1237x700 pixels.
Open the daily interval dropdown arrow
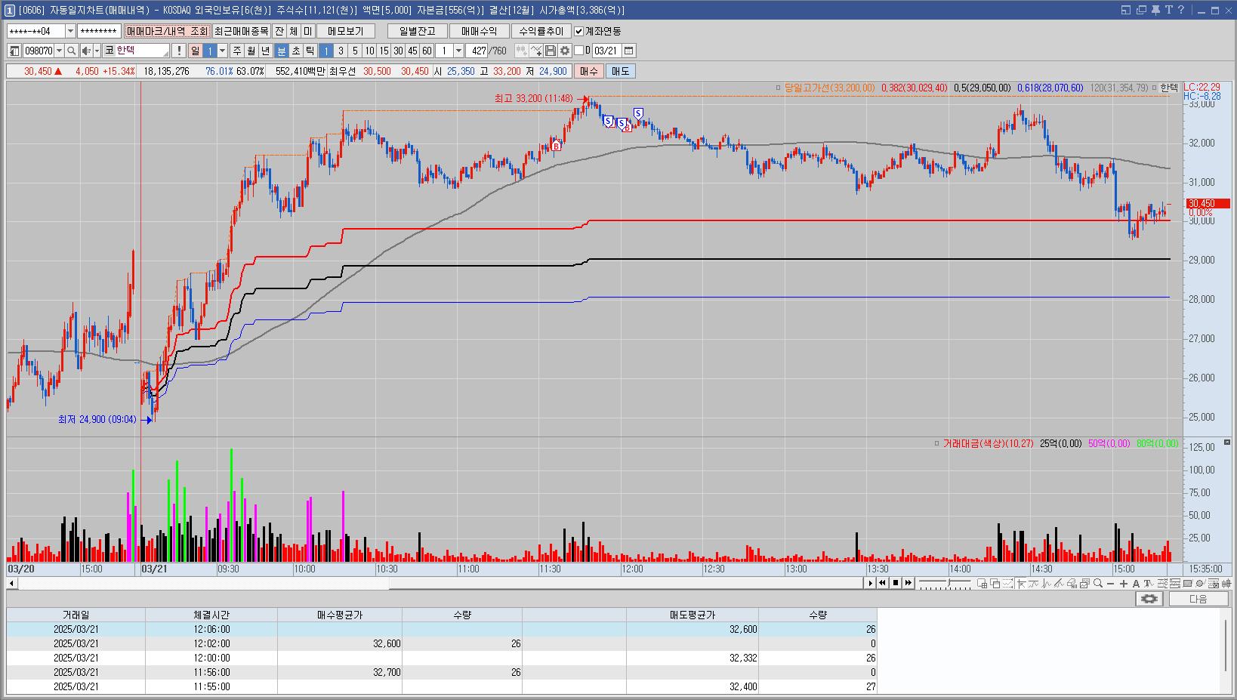pyautogui.click(x=222, y=51)
